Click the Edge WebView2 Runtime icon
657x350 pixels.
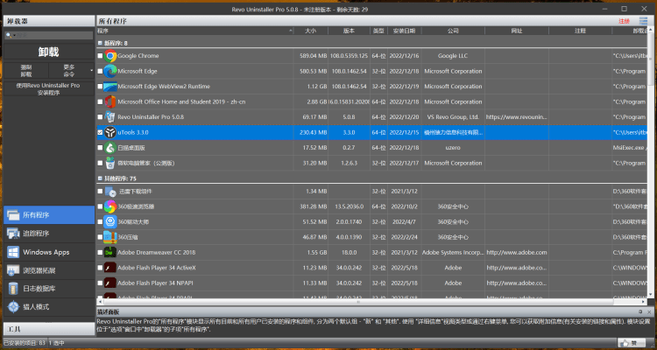point(110,87)
